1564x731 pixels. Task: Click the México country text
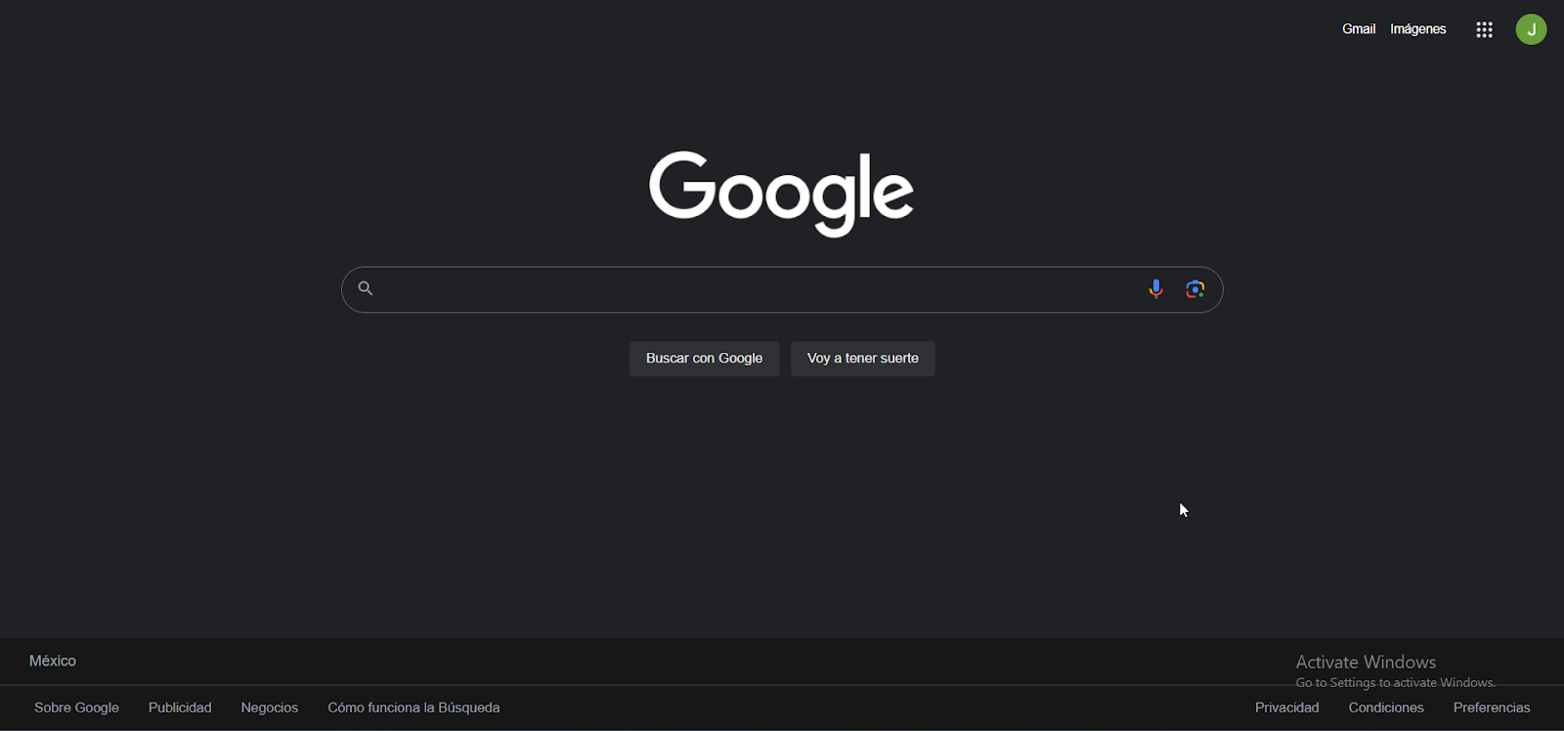coord(53,662)
